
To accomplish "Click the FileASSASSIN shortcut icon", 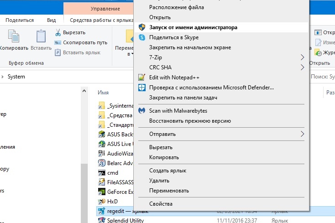I will coord(101,182).
